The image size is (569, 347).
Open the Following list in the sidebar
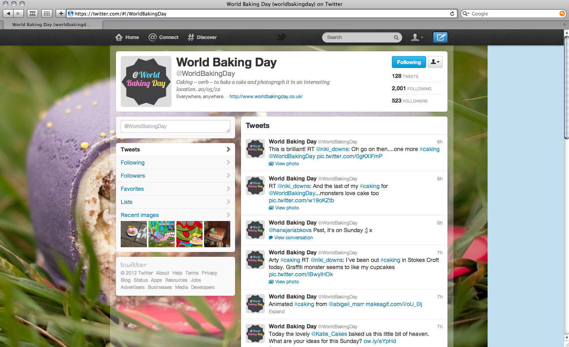[x=176, y=163]
